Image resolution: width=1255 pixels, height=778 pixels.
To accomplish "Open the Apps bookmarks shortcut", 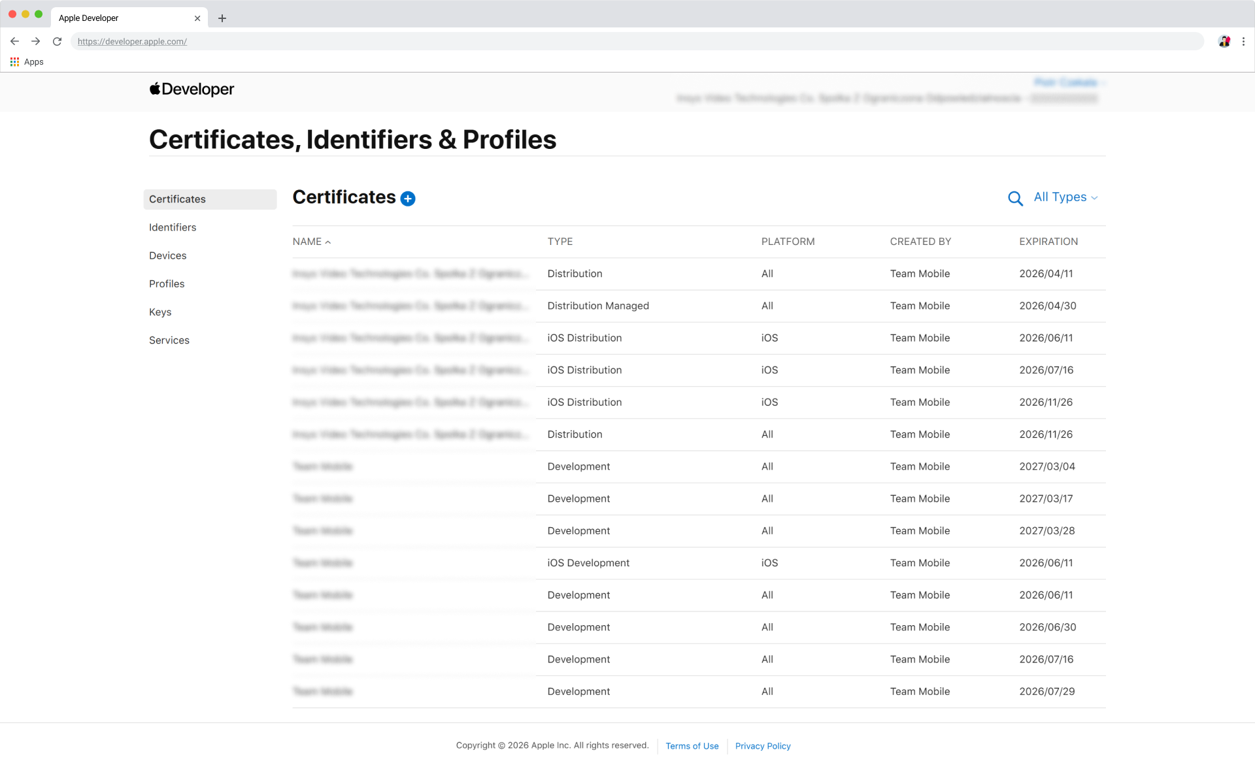I will 27,62.
